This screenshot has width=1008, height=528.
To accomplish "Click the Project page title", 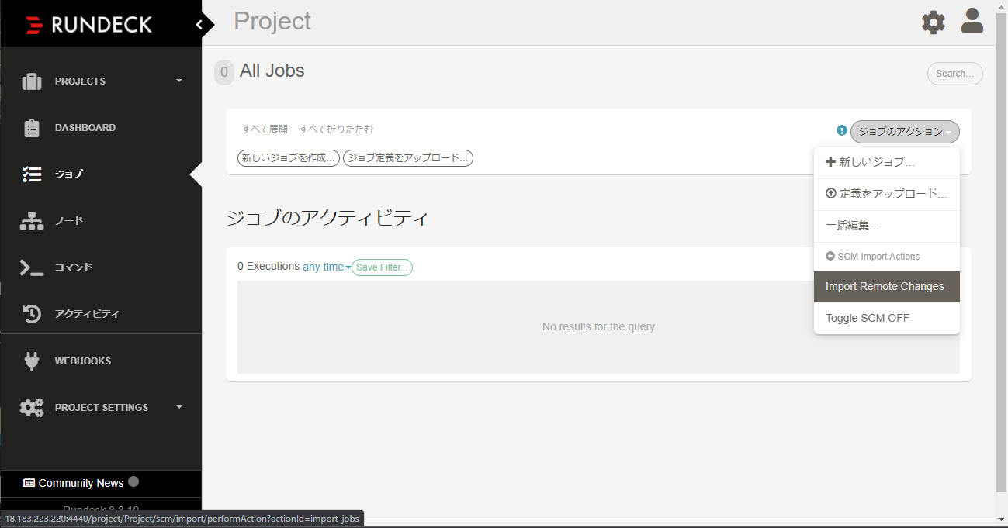I will click(272, 21).
